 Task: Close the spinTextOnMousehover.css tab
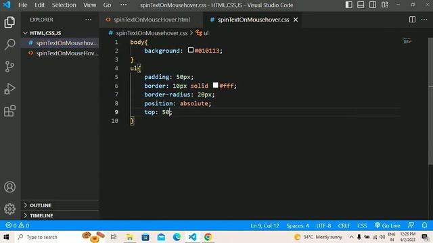tap(296, 20)
